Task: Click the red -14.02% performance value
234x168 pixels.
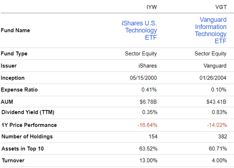Action: point(216,125)
